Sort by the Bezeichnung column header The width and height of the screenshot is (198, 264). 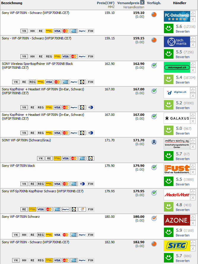tap(12, 3)
